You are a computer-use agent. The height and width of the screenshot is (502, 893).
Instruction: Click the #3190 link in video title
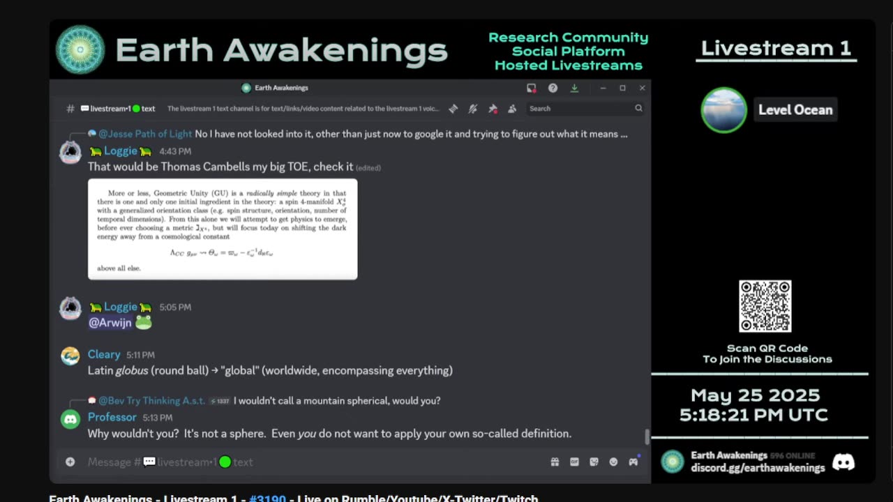pos(268,498)
